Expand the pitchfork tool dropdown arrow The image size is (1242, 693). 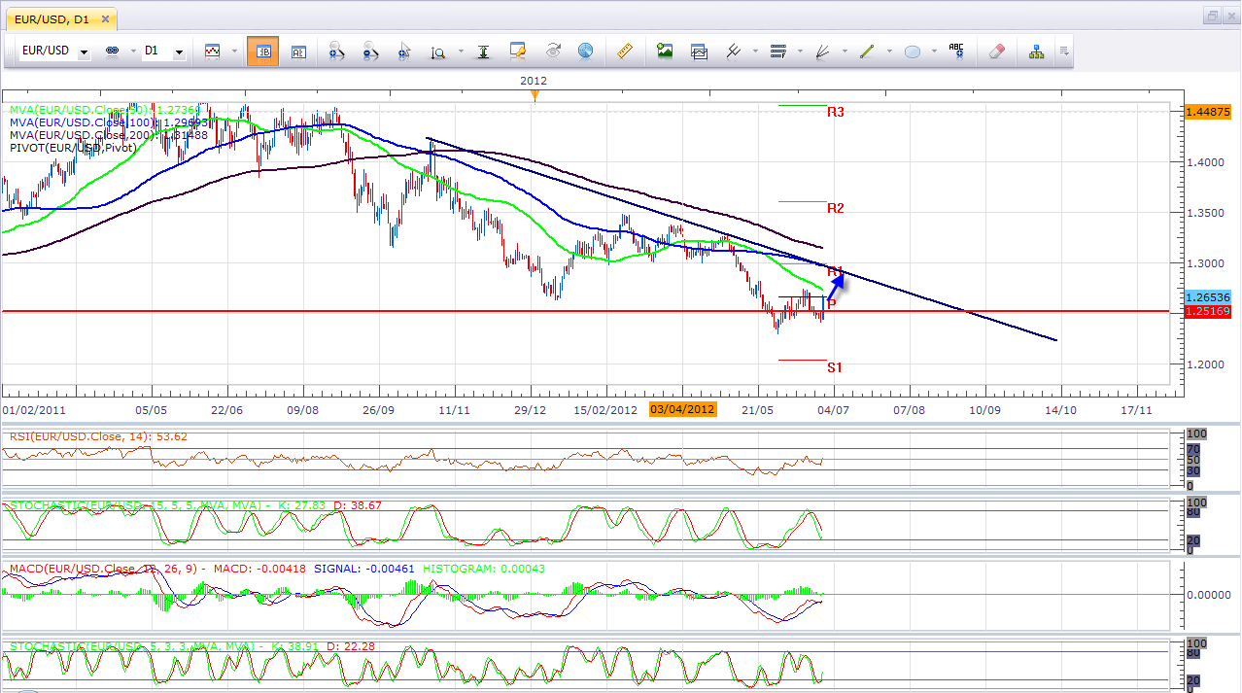point(754,52)
